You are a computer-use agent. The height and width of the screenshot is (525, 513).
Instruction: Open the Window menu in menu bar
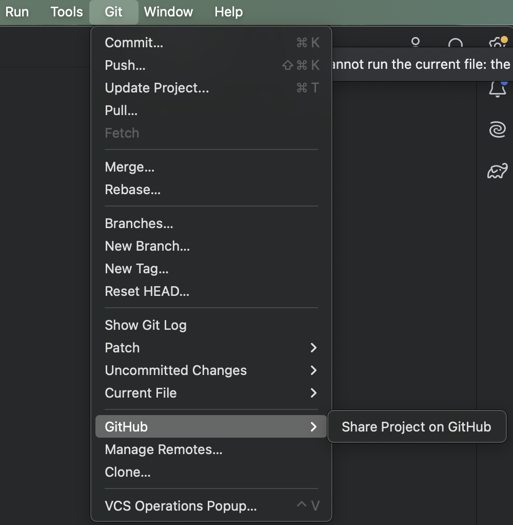[x=168, y=12]
